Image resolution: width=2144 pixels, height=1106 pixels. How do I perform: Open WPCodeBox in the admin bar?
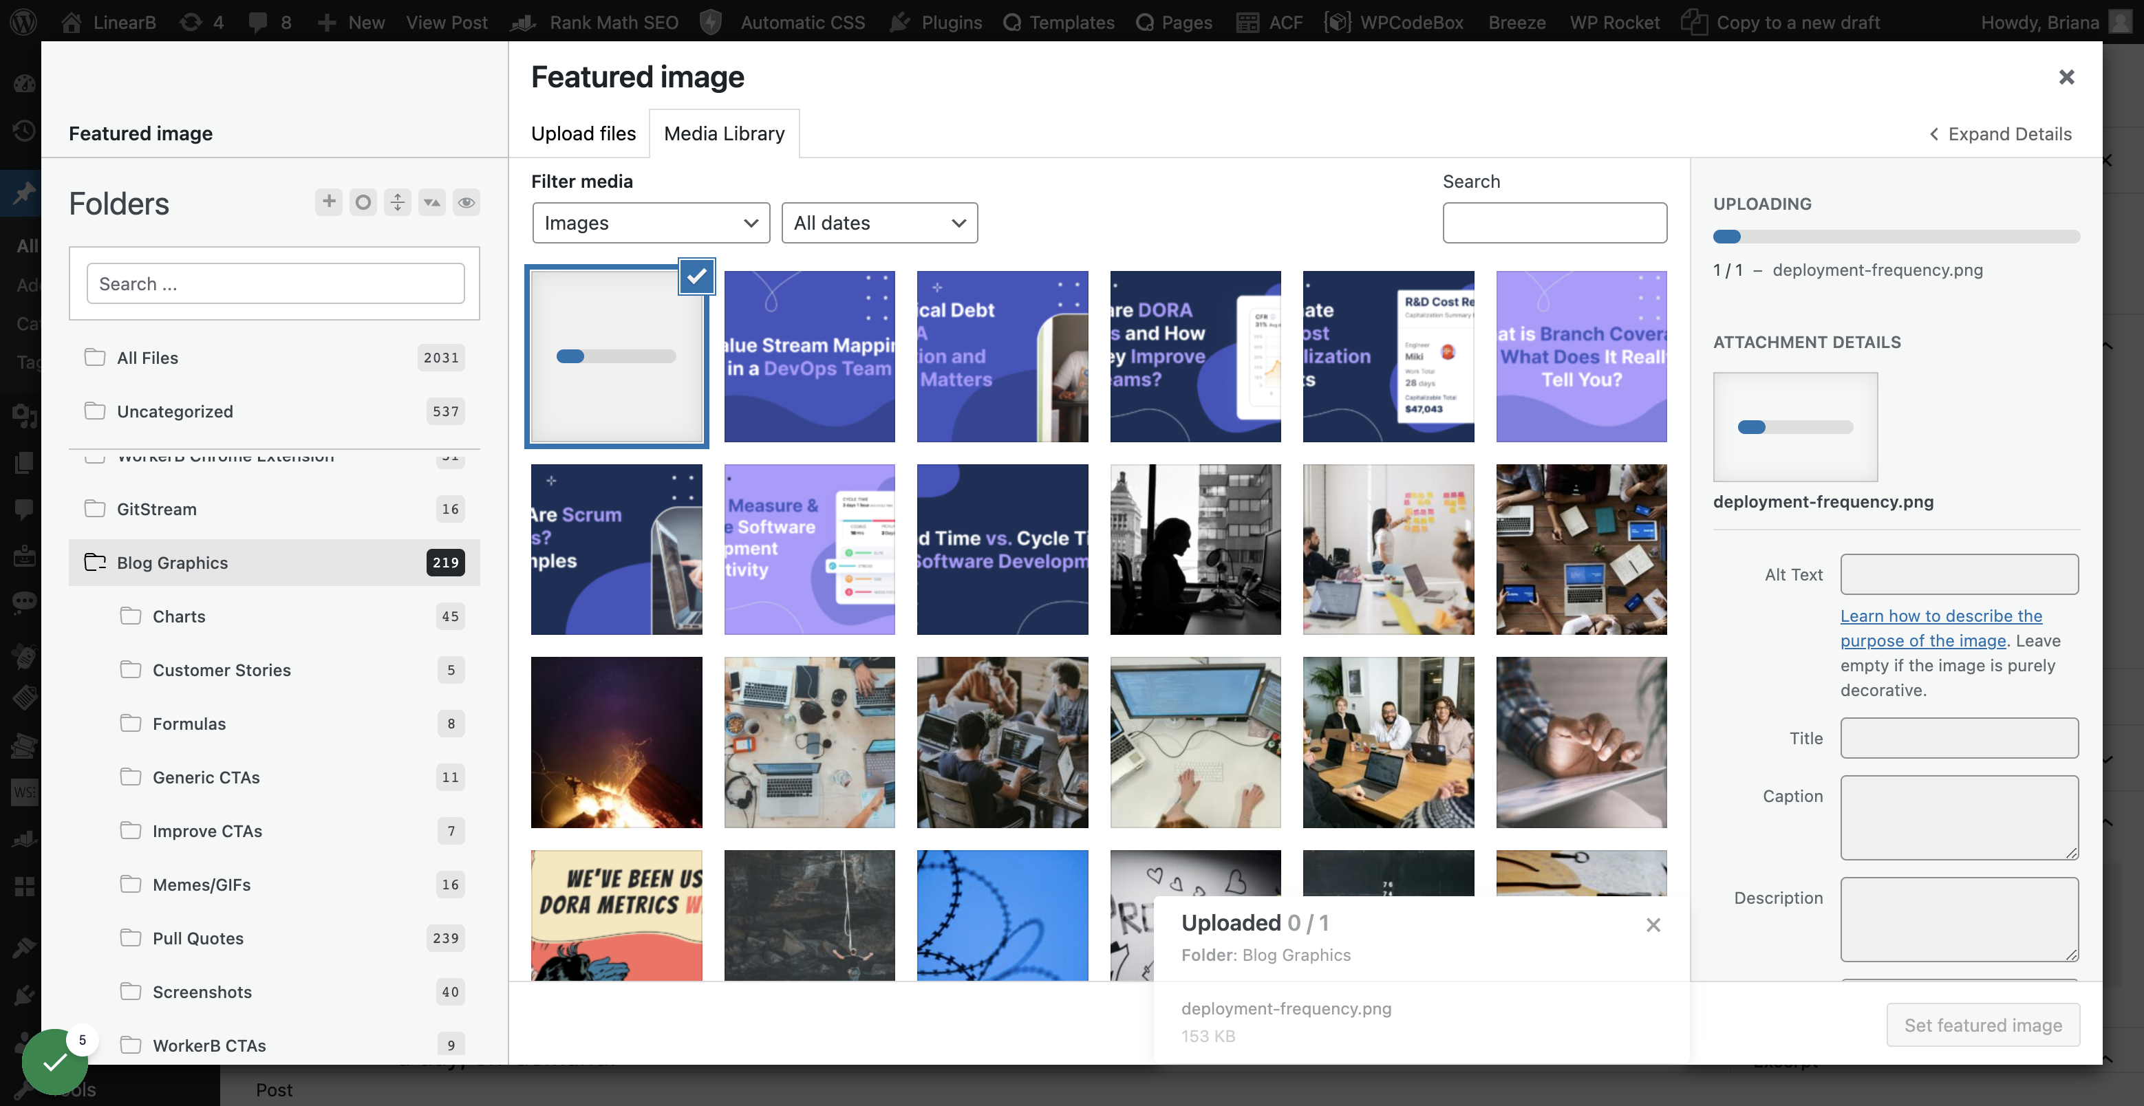(x=1393, y=23)
